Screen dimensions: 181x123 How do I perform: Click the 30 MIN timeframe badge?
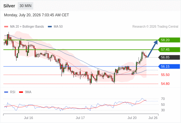point(25,6)
